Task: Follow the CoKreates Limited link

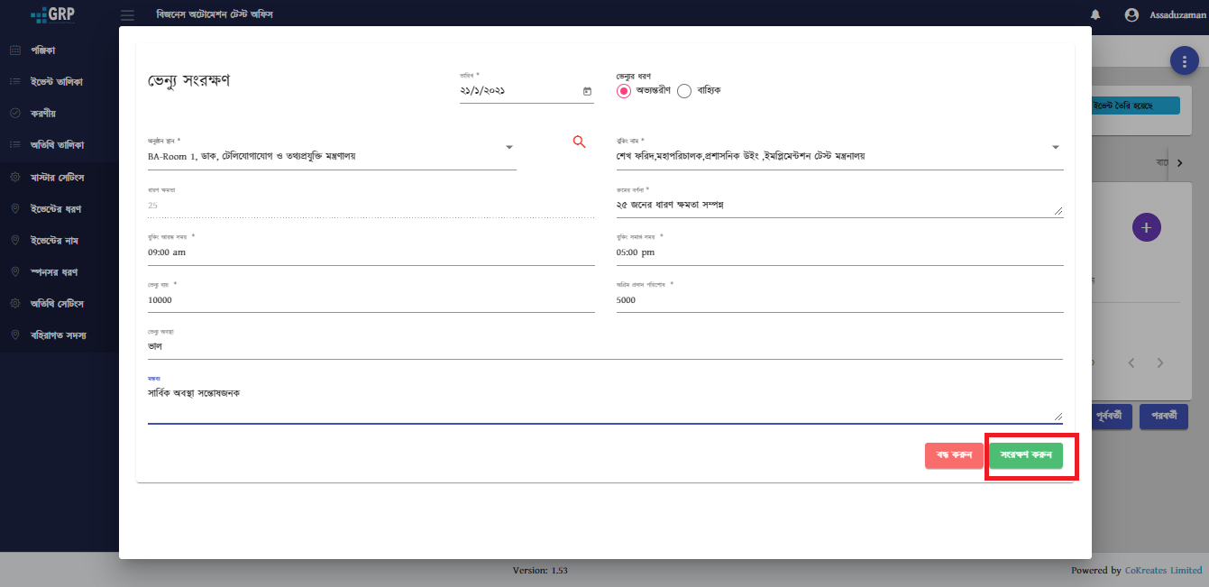Action: (x=1163, y=571)
